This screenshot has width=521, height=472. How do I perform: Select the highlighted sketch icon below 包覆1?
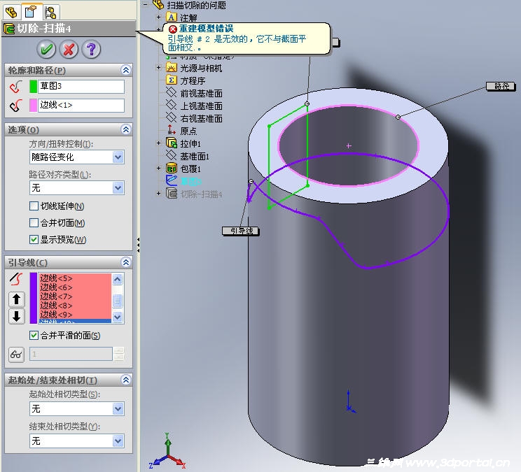172,180
